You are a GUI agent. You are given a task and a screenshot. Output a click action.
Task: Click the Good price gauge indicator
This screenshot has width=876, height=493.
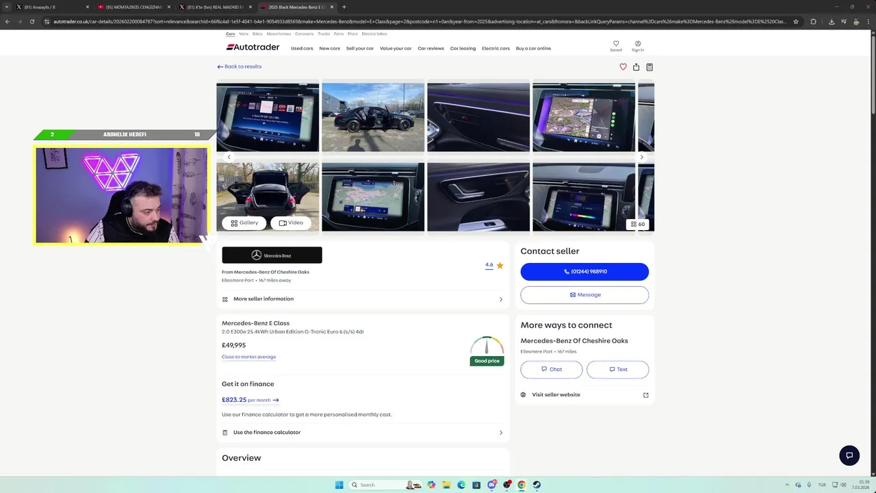(487, 351)
